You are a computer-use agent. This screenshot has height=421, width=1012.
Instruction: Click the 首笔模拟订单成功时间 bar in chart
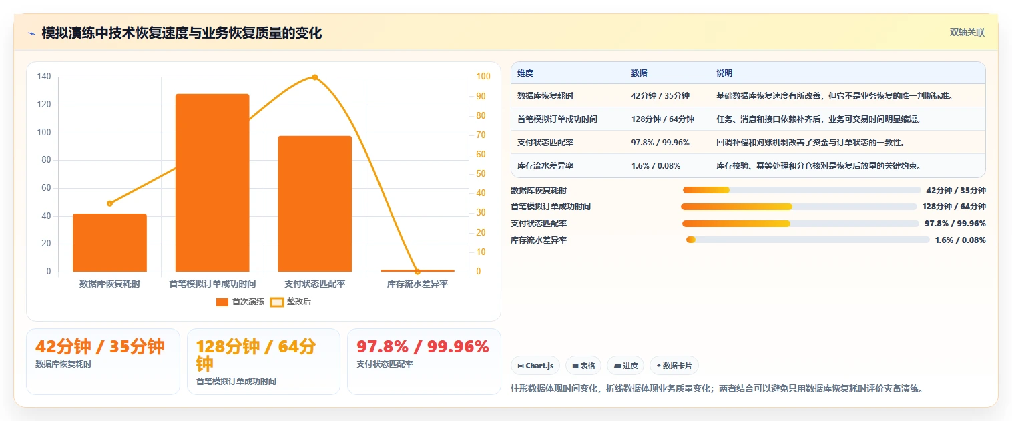tap(212, 183)
